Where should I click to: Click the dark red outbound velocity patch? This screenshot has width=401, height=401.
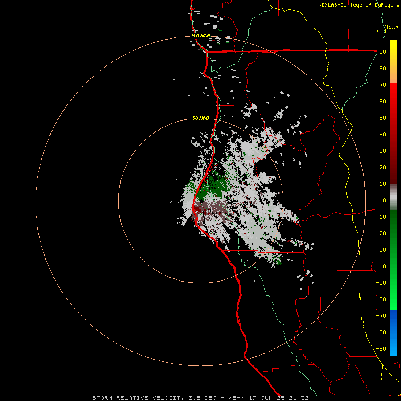click(198, 209)
